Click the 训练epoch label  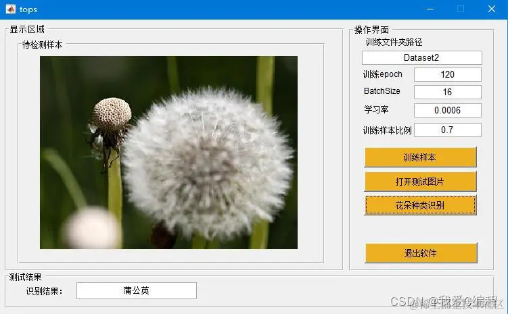382,74
